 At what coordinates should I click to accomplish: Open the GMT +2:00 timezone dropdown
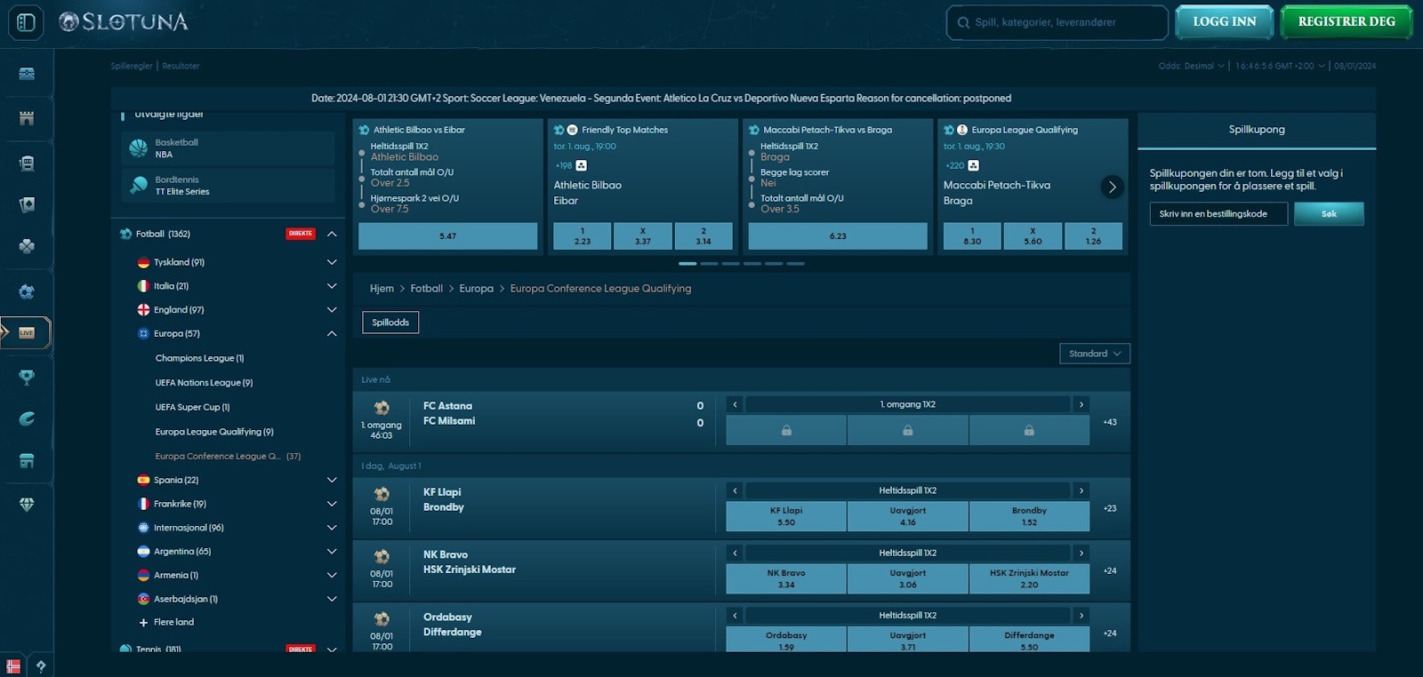click(x=1281, y=66)
